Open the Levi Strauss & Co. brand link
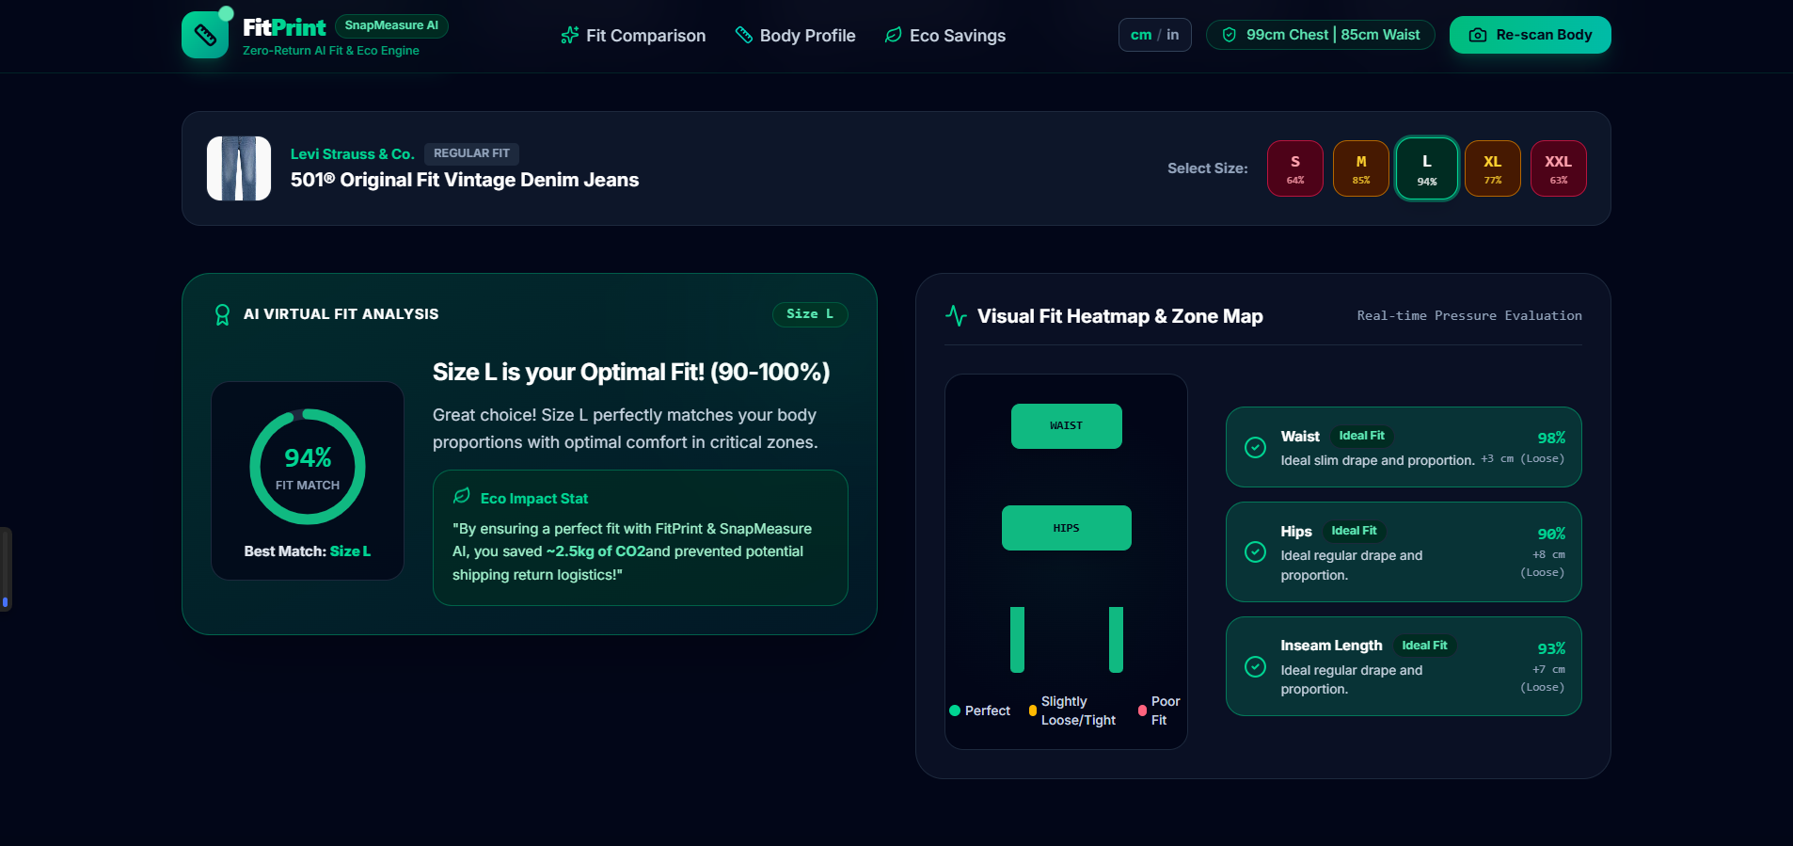 pos(353,153)
